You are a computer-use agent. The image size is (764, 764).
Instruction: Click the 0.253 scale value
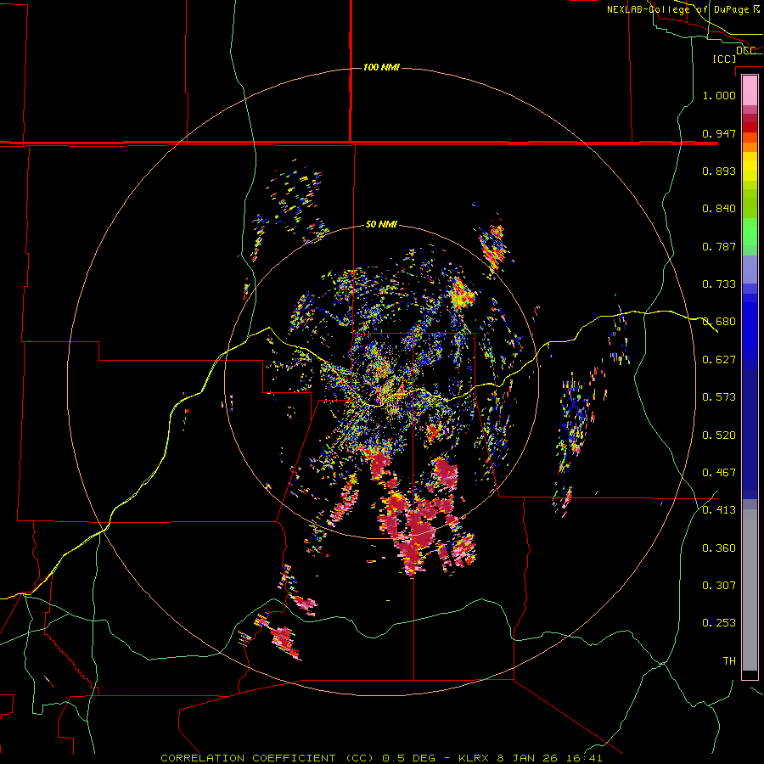[x=719, y=623]
